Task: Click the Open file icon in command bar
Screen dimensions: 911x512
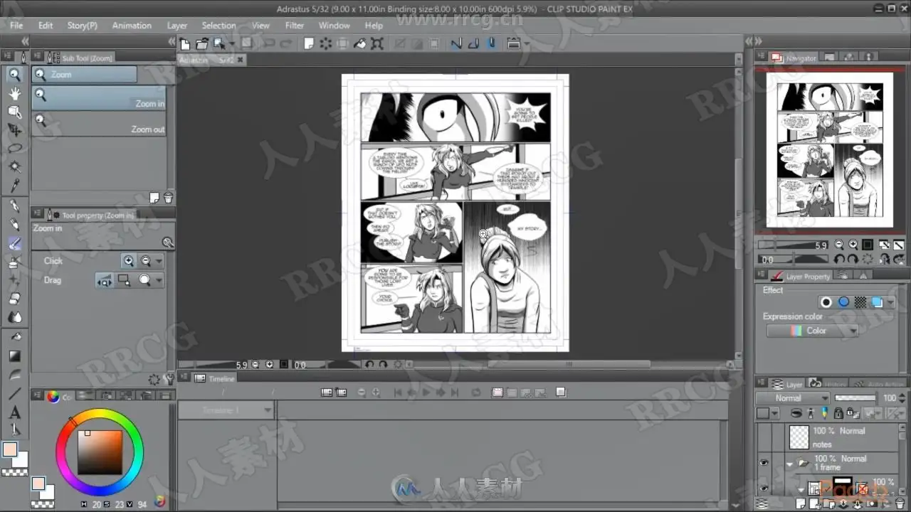Action: coord(202,44)
